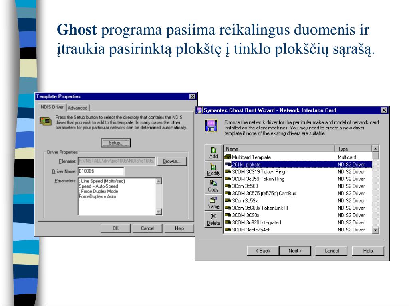Click the 3COM 3c920 Integrated icon
The image size is (409, 306).
point(228,222)
